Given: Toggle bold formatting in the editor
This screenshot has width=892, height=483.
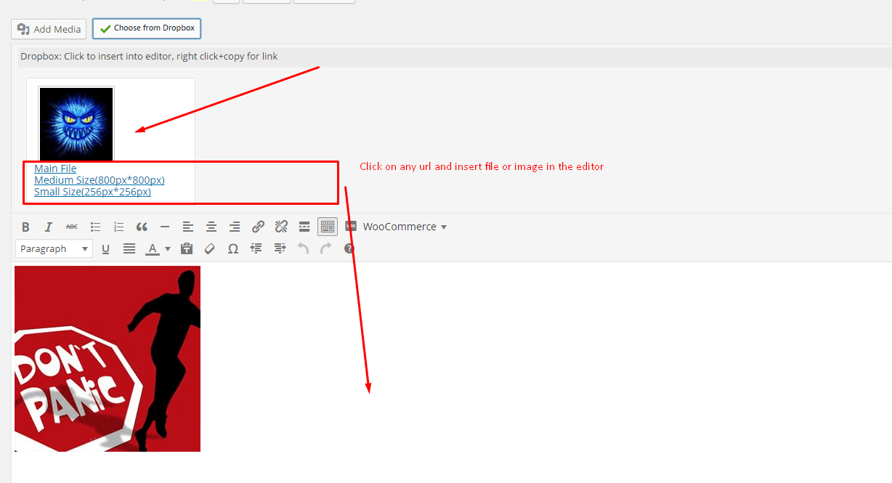Looking at the screenshot, I should coord(25,227).
